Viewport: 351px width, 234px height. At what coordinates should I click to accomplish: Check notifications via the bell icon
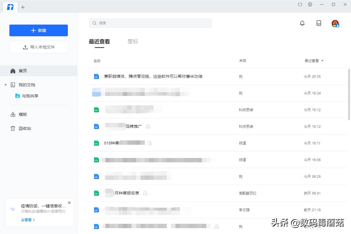tap(302, 23)
